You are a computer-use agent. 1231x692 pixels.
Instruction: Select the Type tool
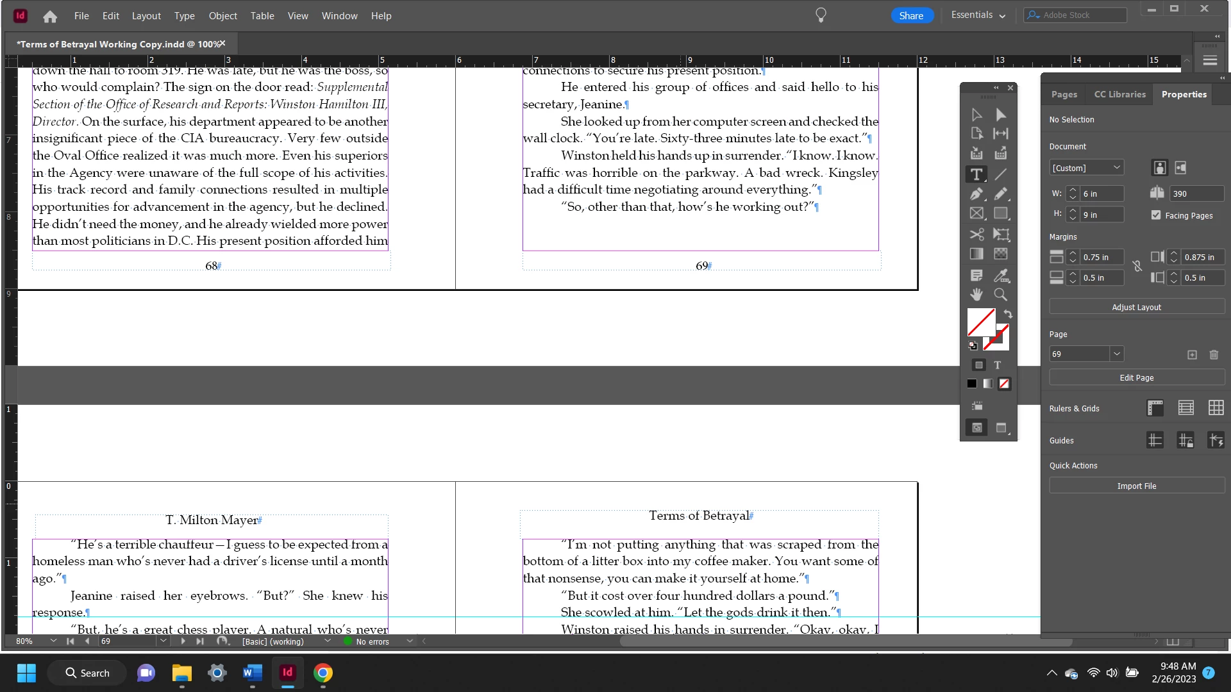point(976,174)
